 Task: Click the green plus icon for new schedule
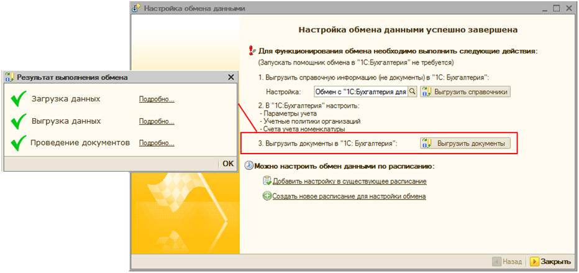click(x=267, y=196)
